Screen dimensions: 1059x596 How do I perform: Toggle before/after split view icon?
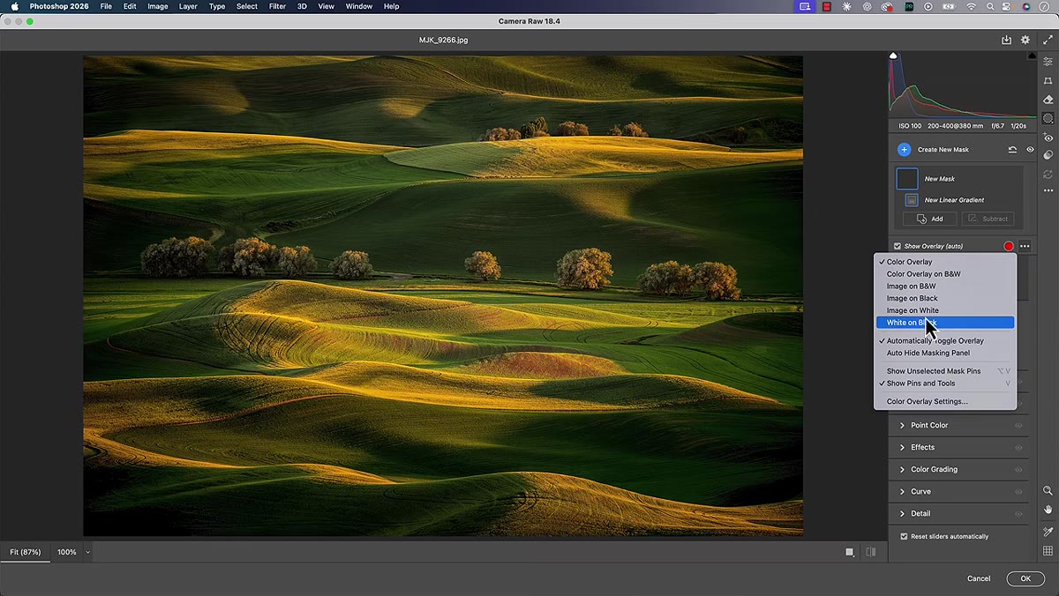coord(871,552)
